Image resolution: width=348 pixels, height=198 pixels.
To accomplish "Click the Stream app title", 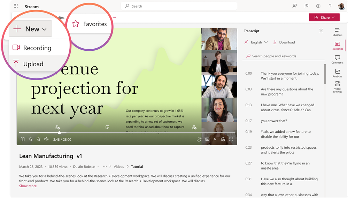I will [x=31, y=7].
